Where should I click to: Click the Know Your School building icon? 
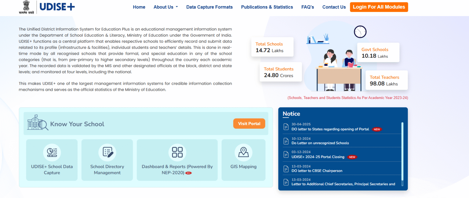37,122
